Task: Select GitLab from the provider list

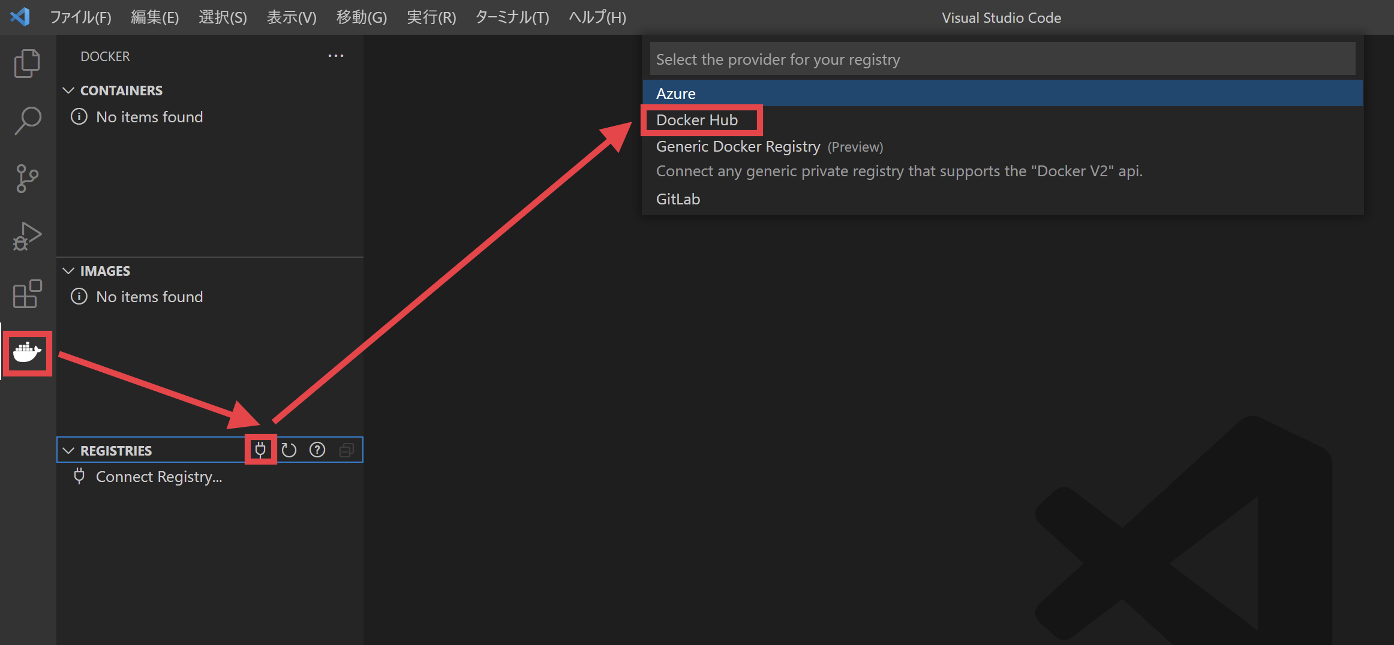Action: 678,198
